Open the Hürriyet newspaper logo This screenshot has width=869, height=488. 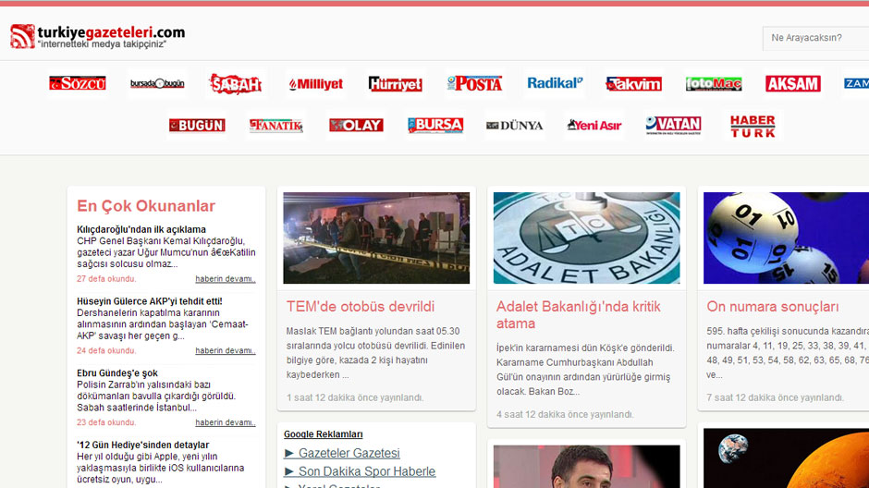tap(395, 83)
